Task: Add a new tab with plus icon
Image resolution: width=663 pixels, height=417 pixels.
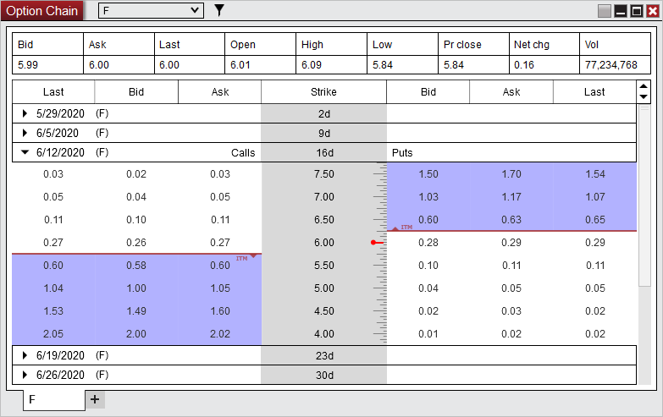Action: [x=95, y=399]
